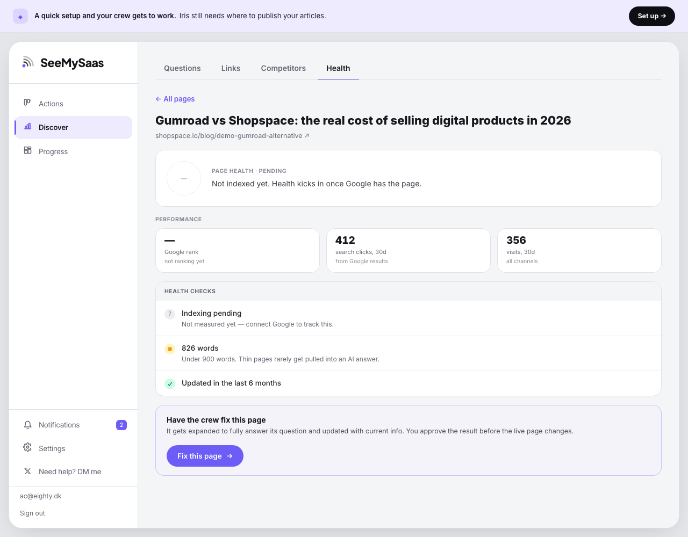Open Actions in the sidebar
Screen dimensions: 688x537
(73, 104)
